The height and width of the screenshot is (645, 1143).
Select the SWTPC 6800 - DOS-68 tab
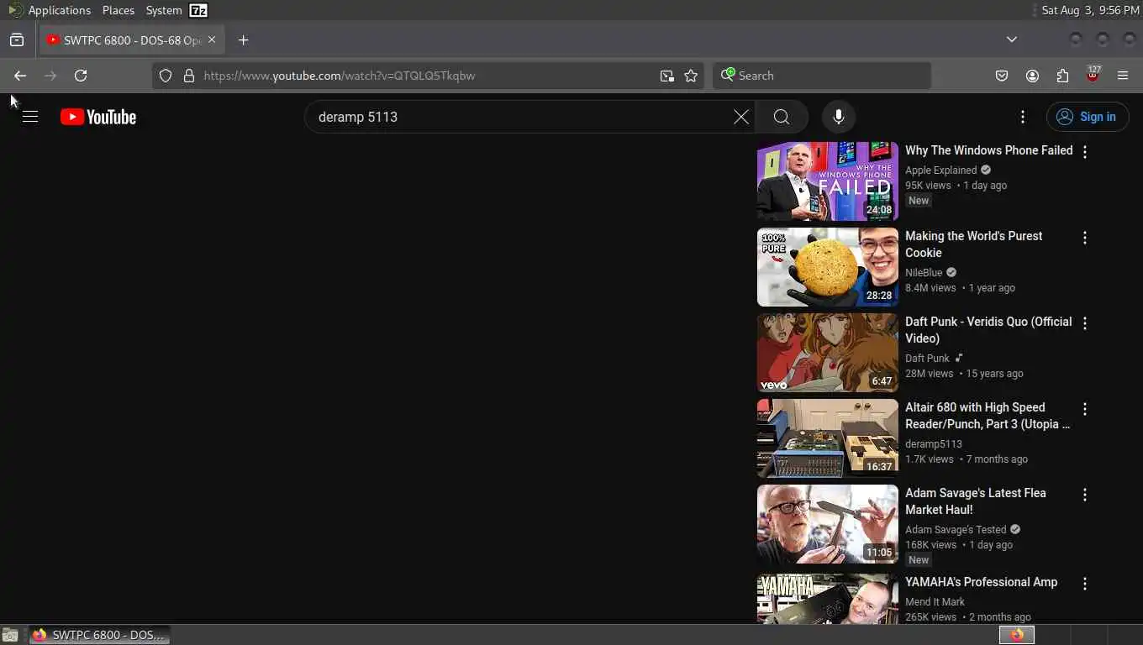131,39
